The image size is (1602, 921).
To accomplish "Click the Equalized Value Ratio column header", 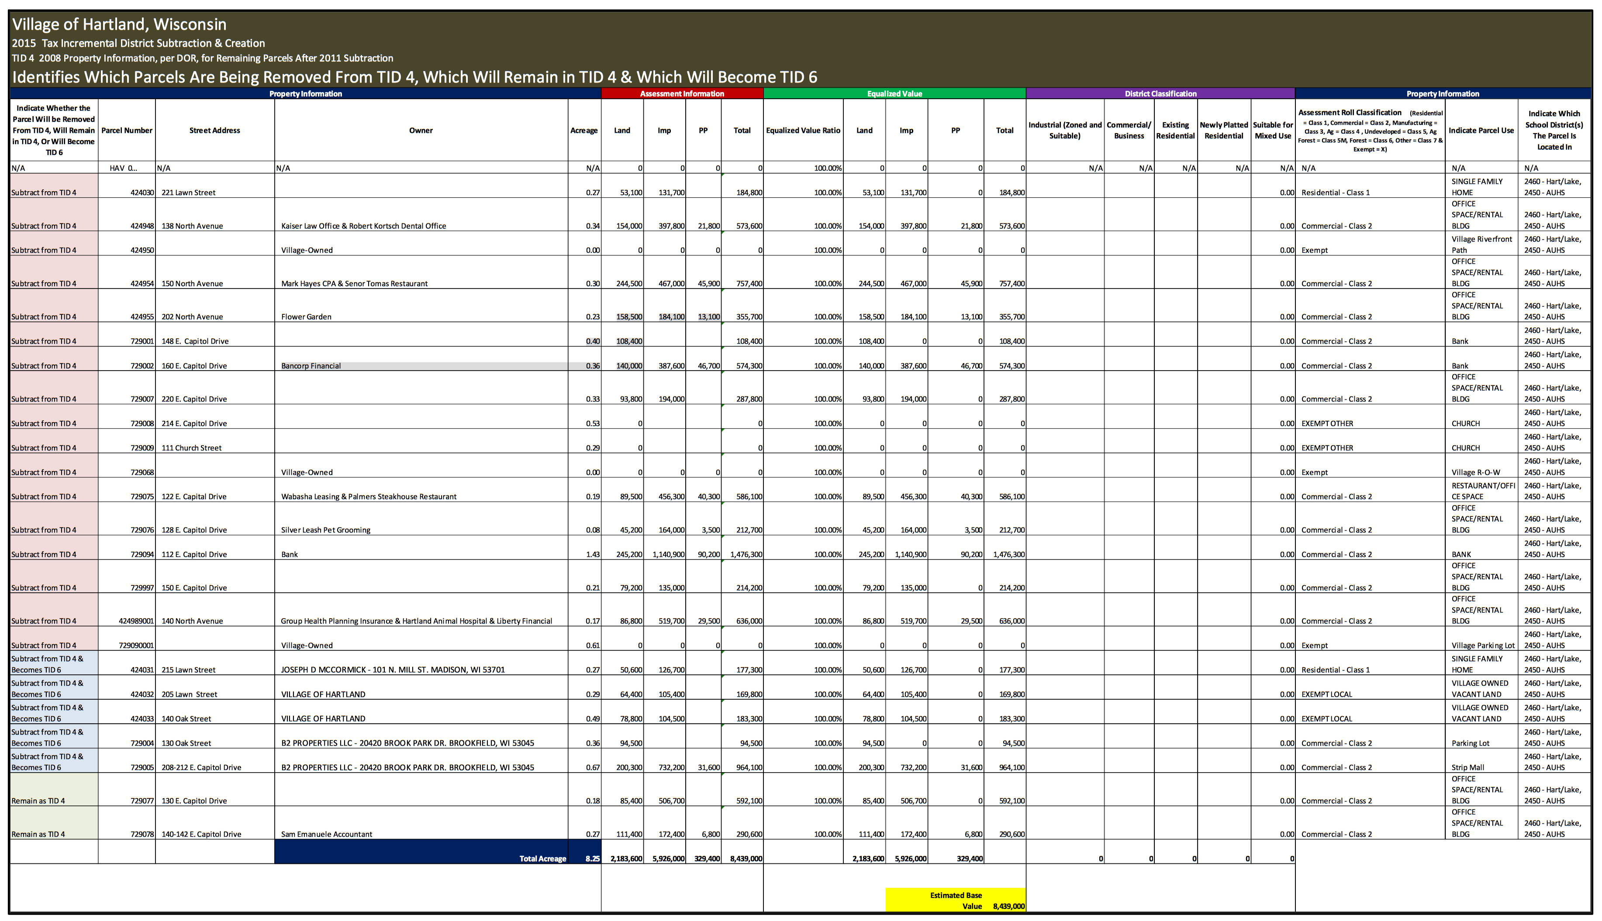I will tap(803, 131).
